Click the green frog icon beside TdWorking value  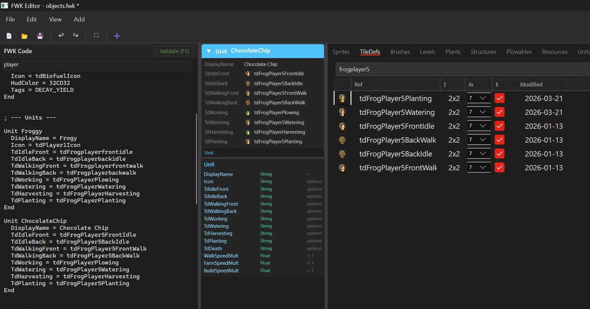(248, 113)
